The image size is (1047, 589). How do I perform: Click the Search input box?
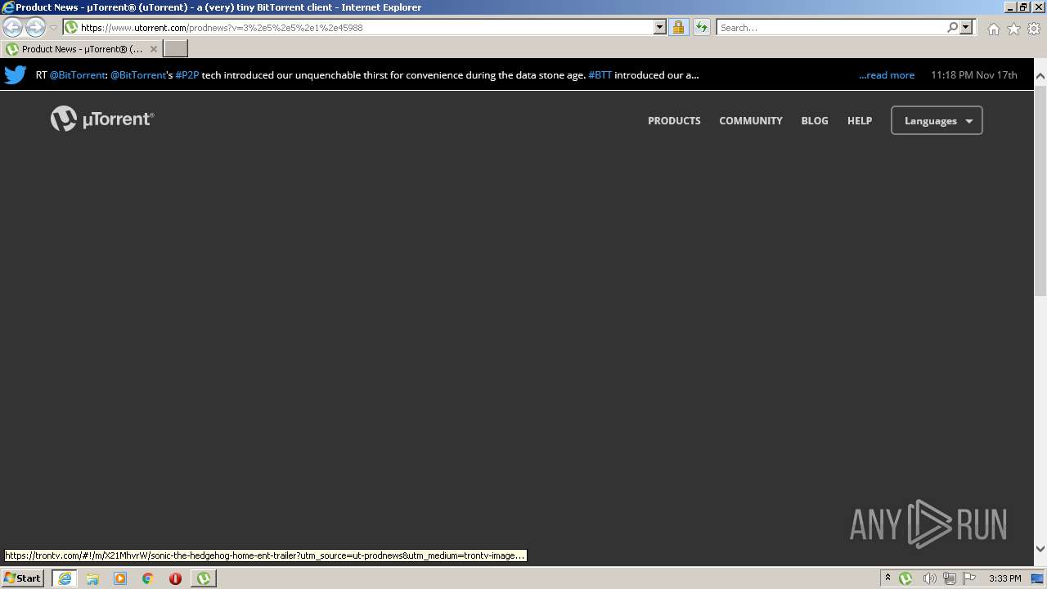point(831,27)
